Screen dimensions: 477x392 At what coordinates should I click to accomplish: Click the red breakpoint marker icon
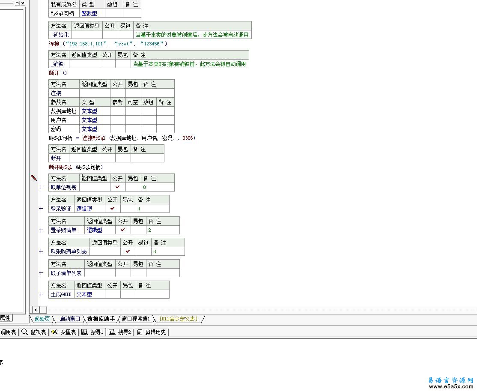click(34, 178)
